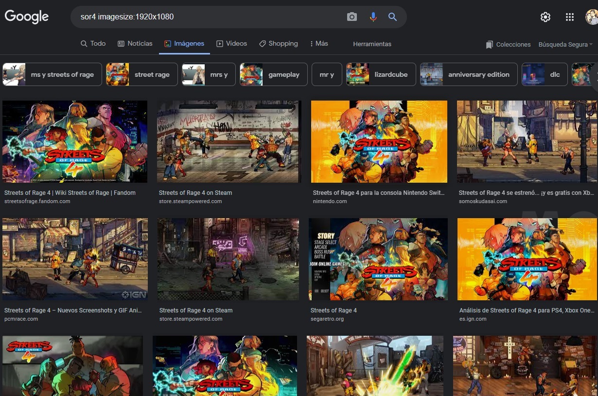598x396 pixels.
Task: Open the Google apps grid icon
Action: [x=570, y=17]
